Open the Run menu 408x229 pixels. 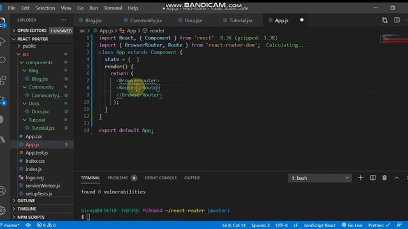94,8
